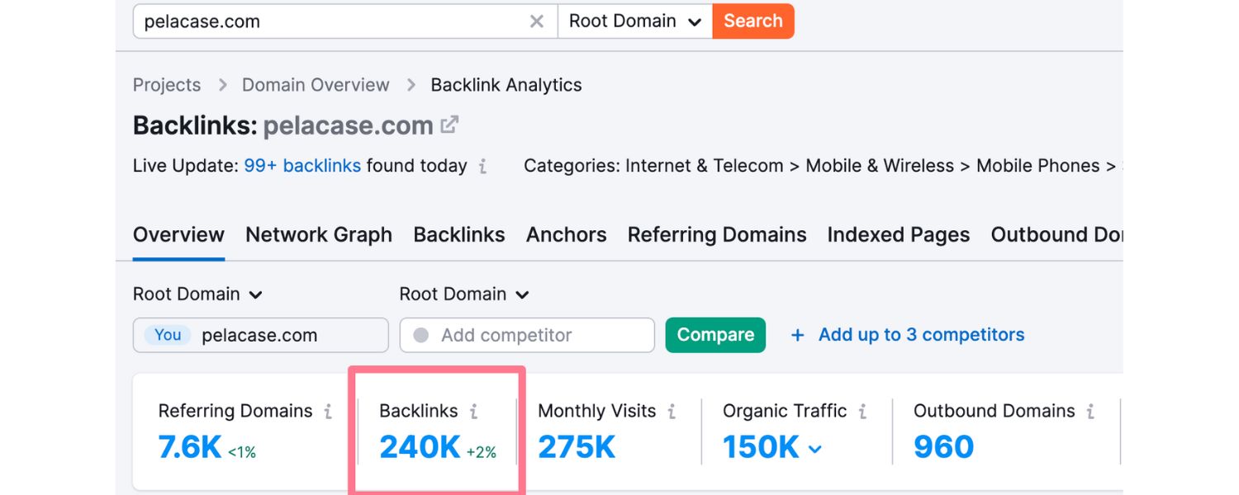Click Add up to 3 competitors
The height and width of the screenshot is (495, 1239).
(908, 335)
